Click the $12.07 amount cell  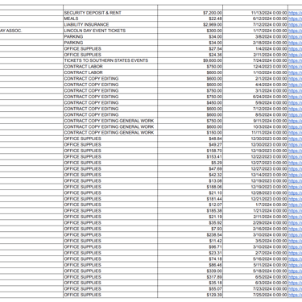[x=190, y=205]
